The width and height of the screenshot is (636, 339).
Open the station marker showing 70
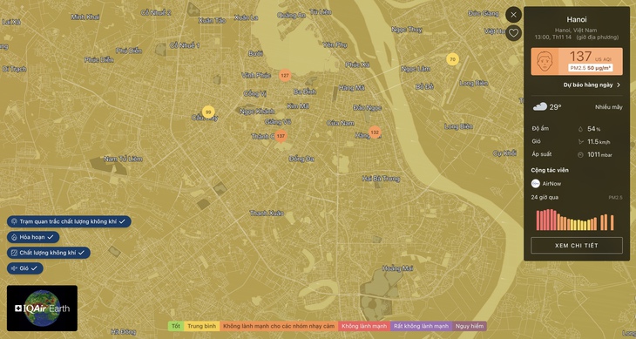[x=453, y=59]
